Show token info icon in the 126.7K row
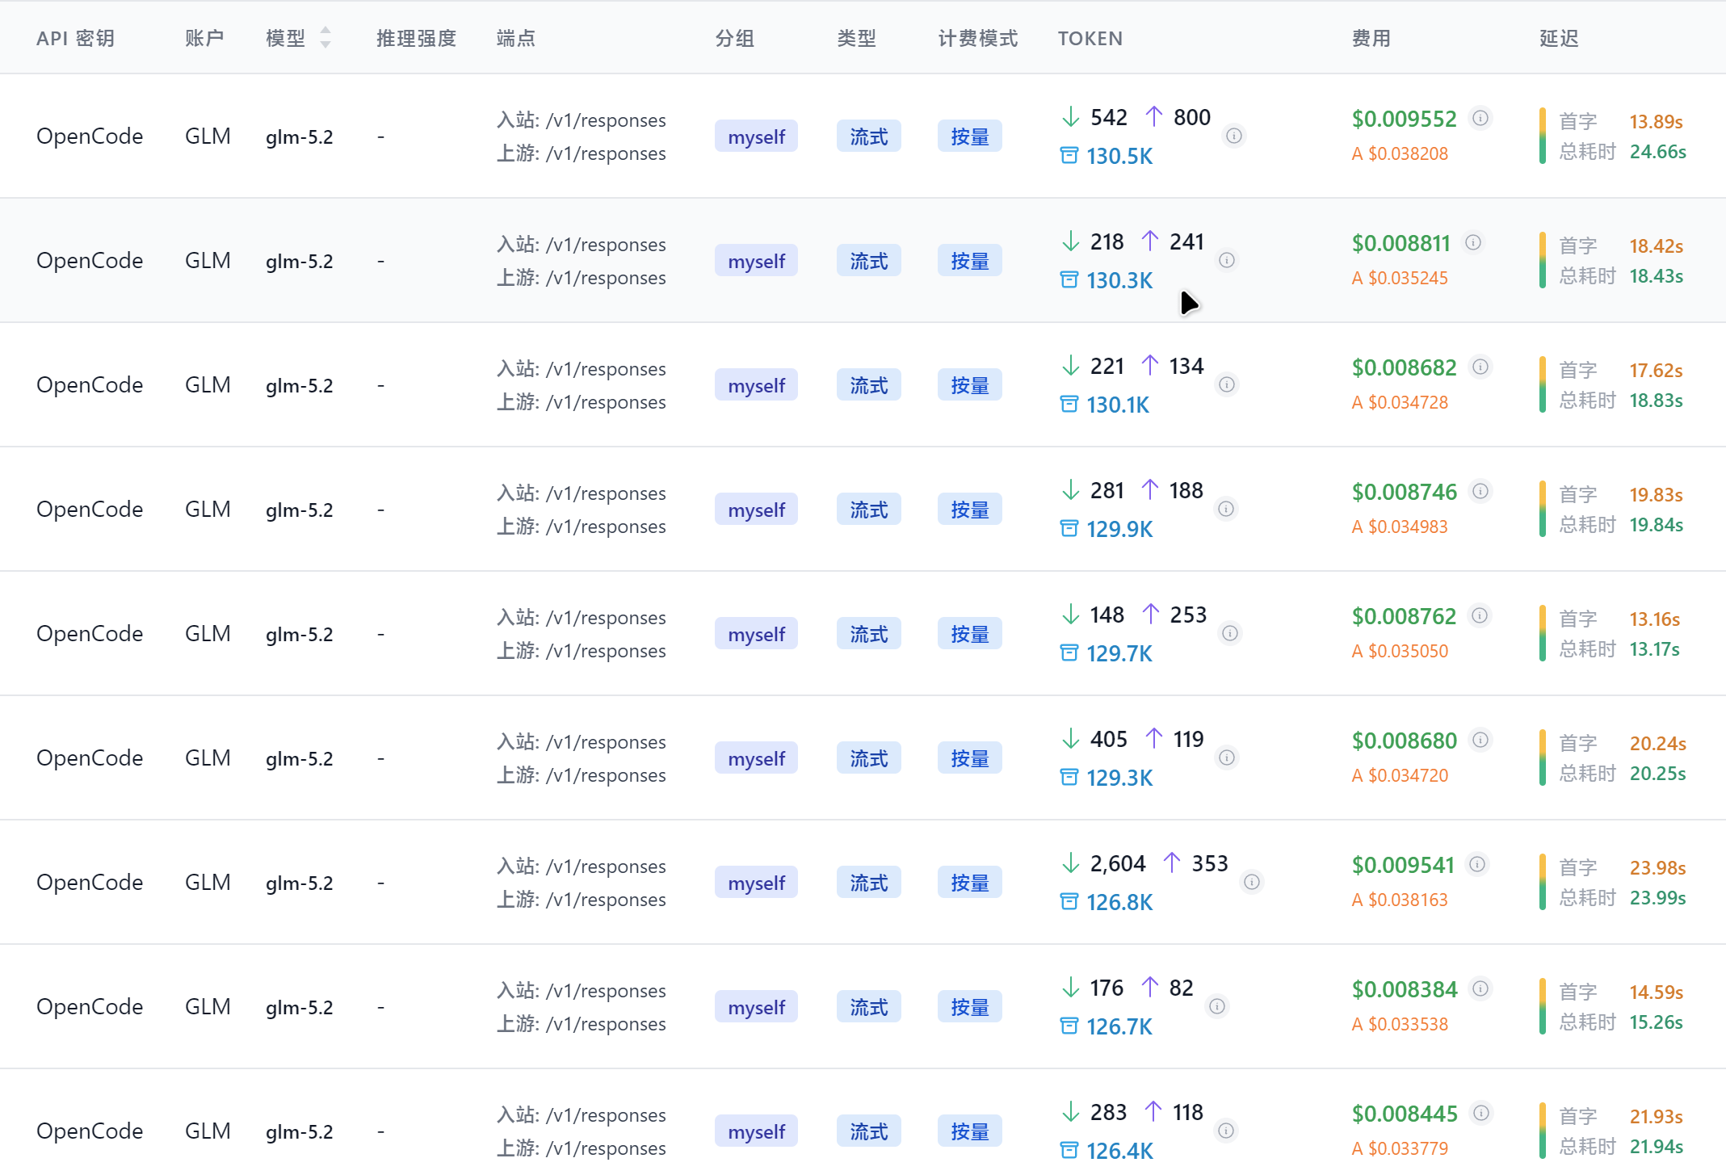Screen dimensions: 1726x1175 [x=1216, y=1006]
